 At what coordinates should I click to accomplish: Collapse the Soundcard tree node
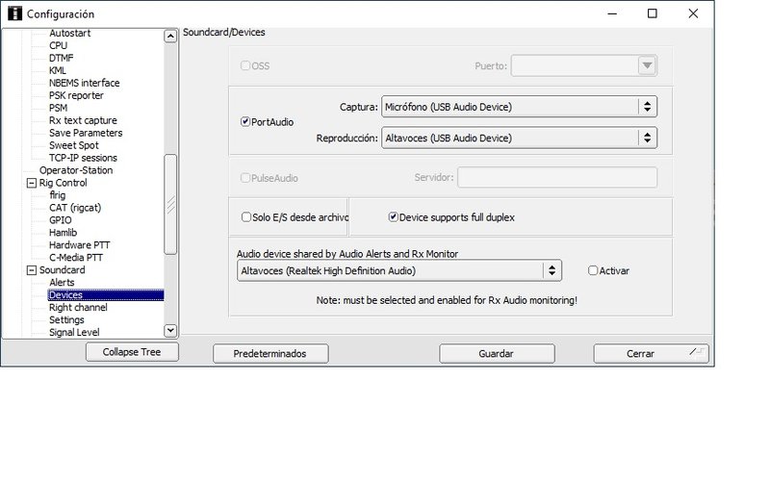tap(32, 270)
